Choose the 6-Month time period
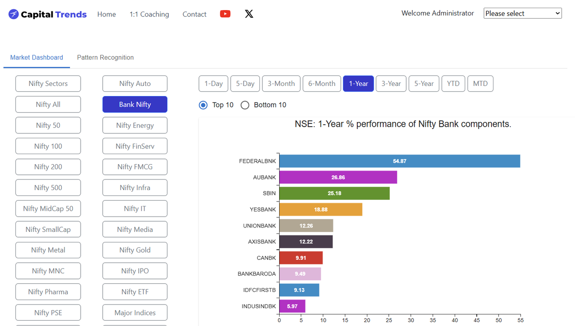 [322, 84]
